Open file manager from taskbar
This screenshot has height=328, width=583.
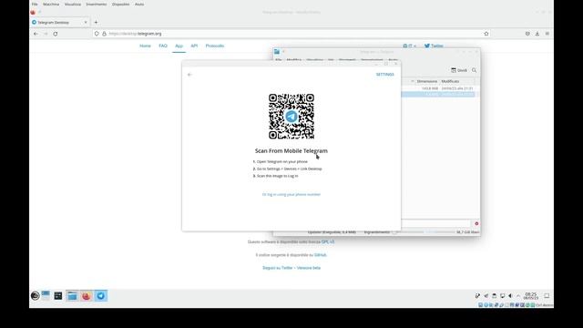pos(72,295)
